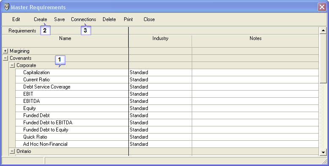Image resolution: width=329 pixels, height=166 pixels.
Task: Click the Notes column header
Action: pos(256,38)
